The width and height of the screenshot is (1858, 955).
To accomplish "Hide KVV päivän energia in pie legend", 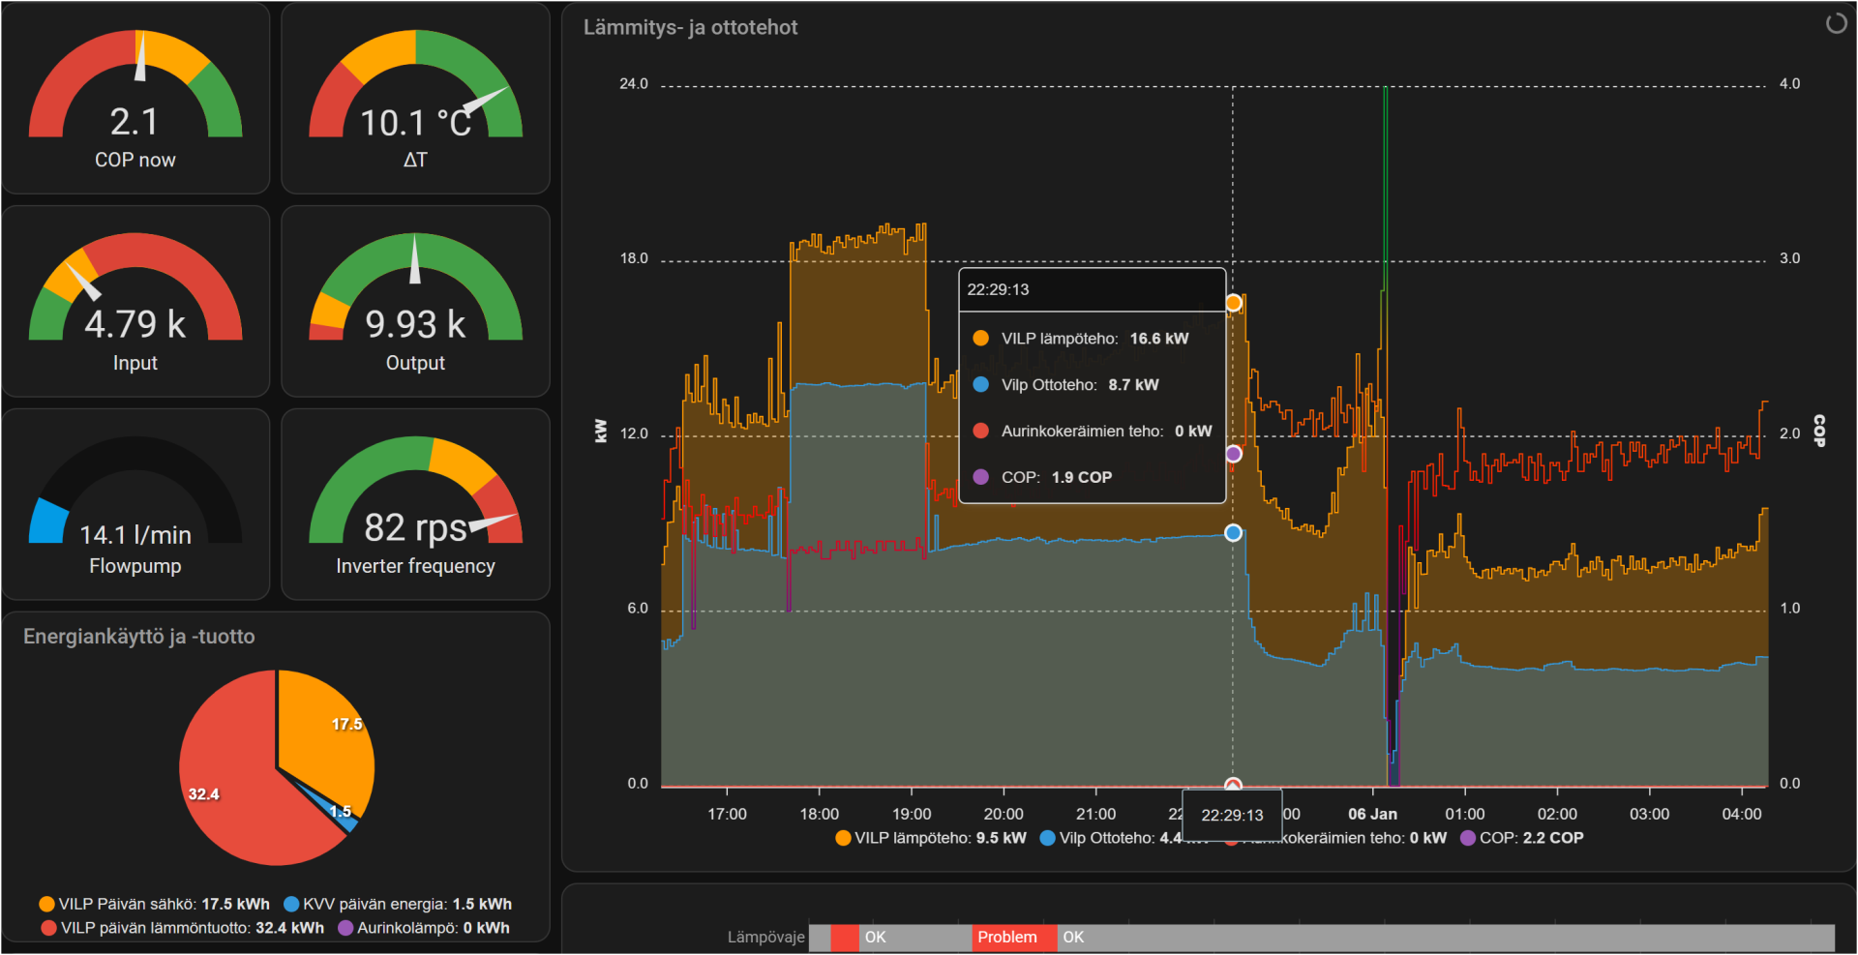I will pyautogui.click(x=398, y=904).
